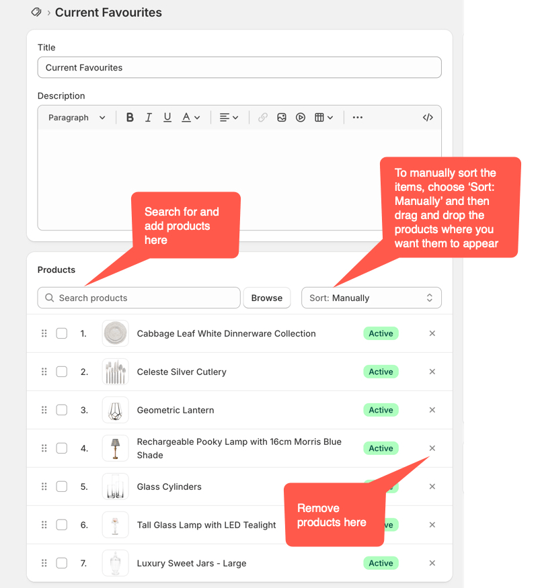
Task: Open the text color picker
Action: tap(189, 117)
